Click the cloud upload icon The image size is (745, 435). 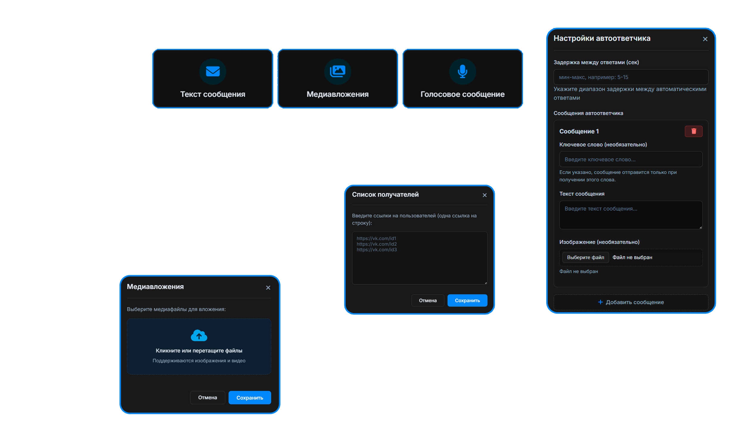(x=199, y=335)
